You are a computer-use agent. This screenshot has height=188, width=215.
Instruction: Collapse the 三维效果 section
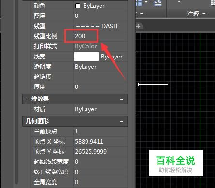pyautogui.click(x=122, y=99)
